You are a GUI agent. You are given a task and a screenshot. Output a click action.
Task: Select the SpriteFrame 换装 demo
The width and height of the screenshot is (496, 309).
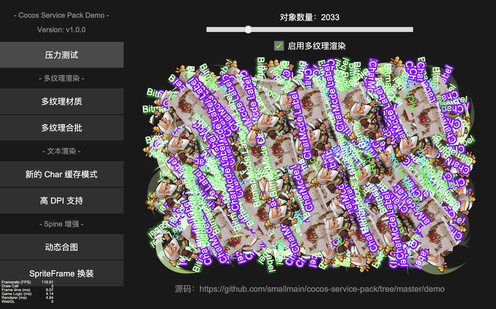point(62,273)
